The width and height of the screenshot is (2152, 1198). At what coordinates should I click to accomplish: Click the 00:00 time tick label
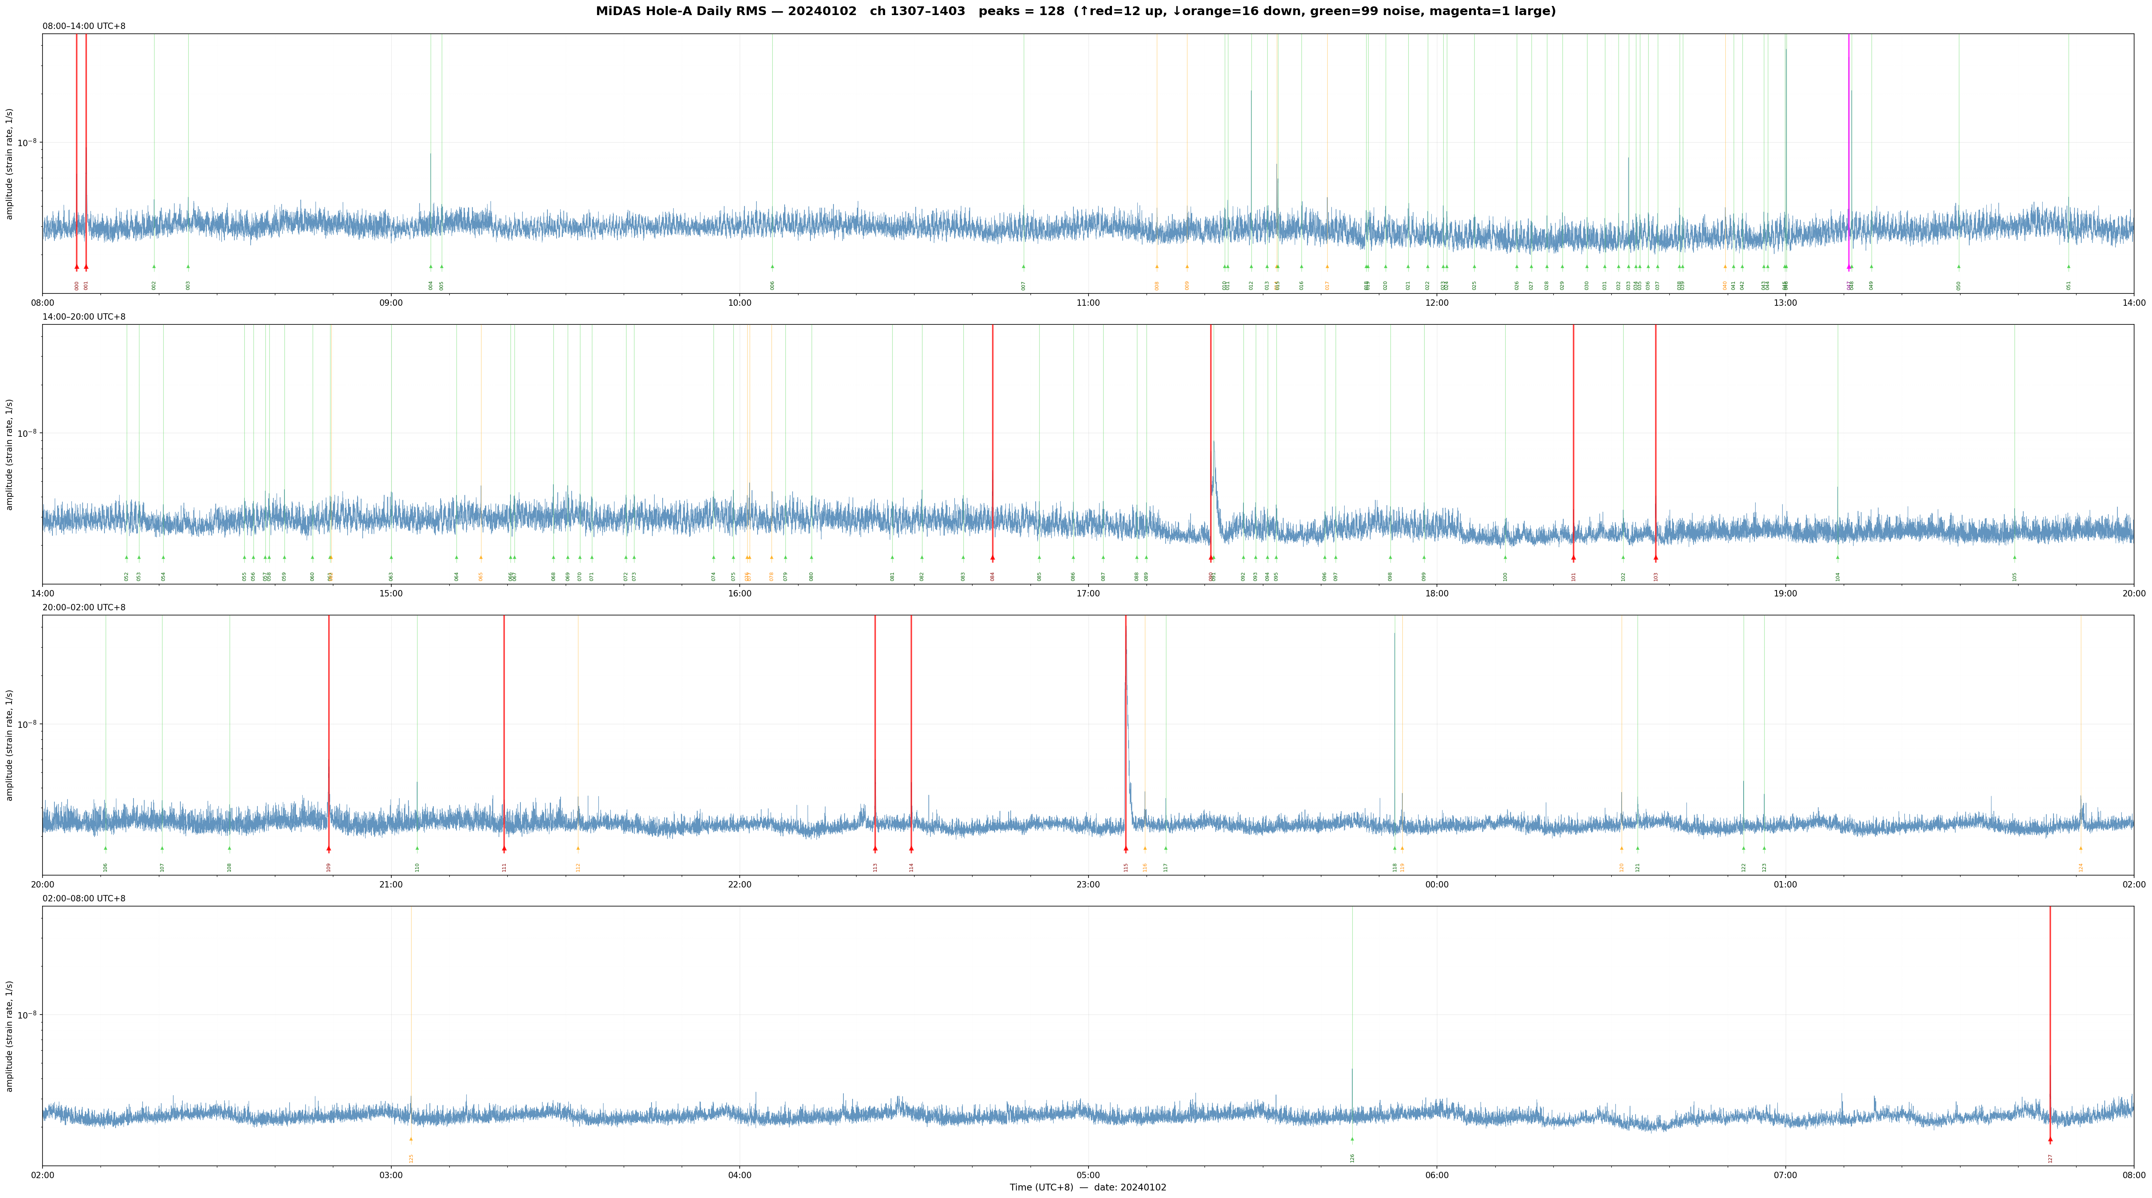(1437, 885)
